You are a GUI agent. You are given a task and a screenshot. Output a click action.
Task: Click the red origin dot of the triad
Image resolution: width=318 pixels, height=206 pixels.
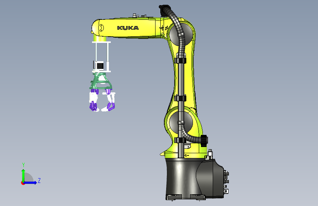click(x=23, y=183)
